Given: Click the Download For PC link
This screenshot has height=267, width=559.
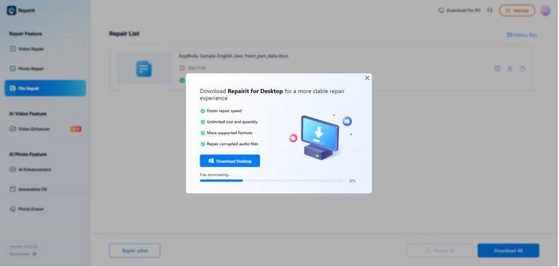Looking at the screenshot, I should (459, 10).
